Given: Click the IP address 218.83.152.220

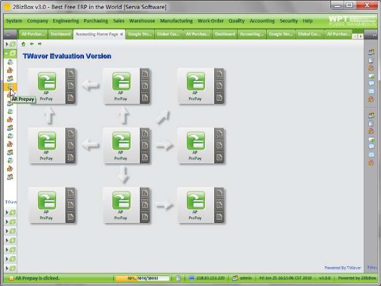Looking at the screenshot, I should click(210, 278).
